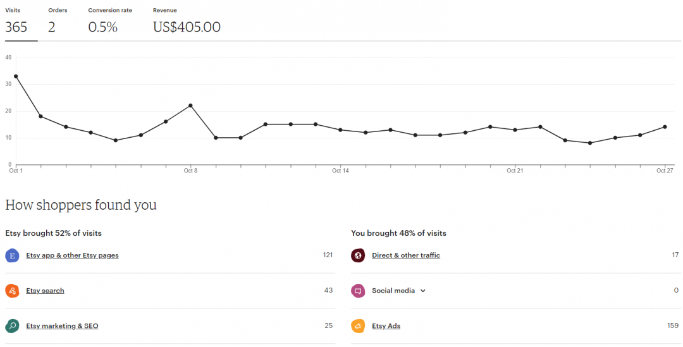Switch to the Revenue metric tab
The image size is (683, 347).
point(187,21)
